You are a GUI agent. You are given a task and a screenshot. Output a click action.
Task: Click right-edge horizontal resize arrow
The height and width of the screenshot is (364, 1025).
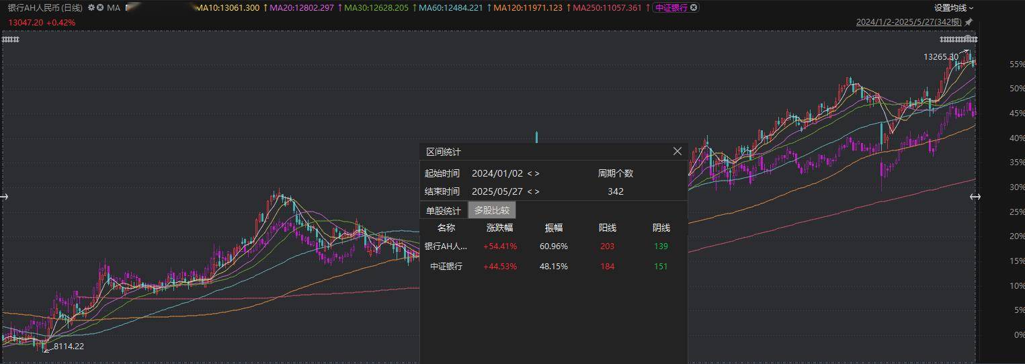(x=975, y=197)
